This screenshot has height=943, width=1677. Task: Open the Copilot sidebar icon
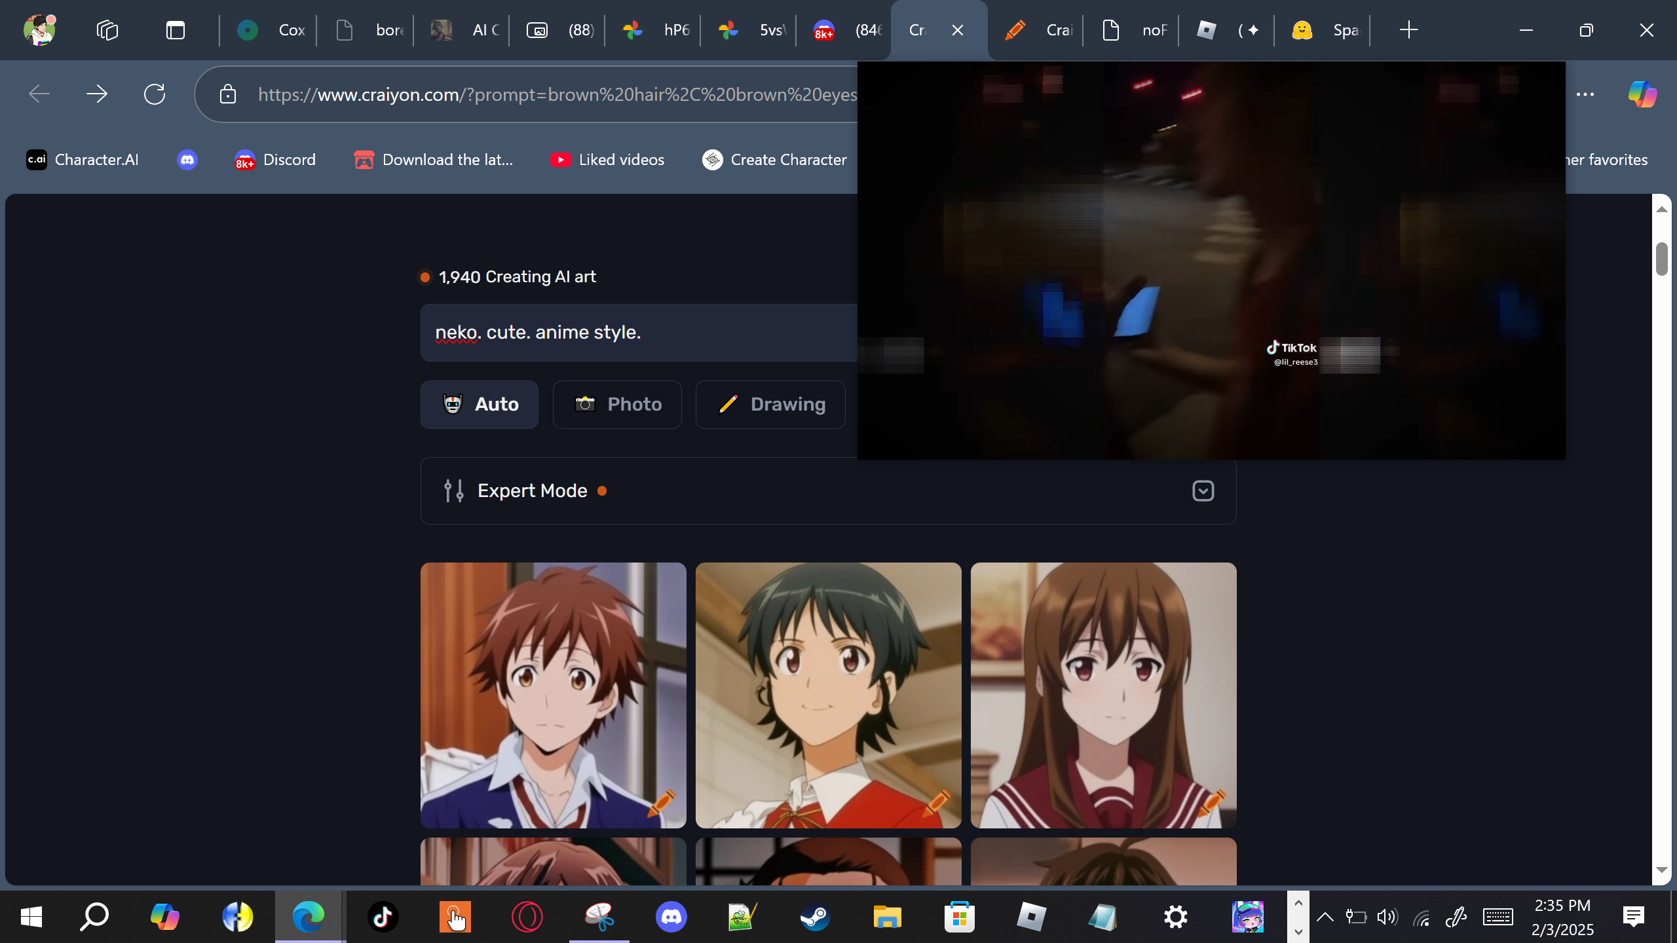pos(1643,94)
